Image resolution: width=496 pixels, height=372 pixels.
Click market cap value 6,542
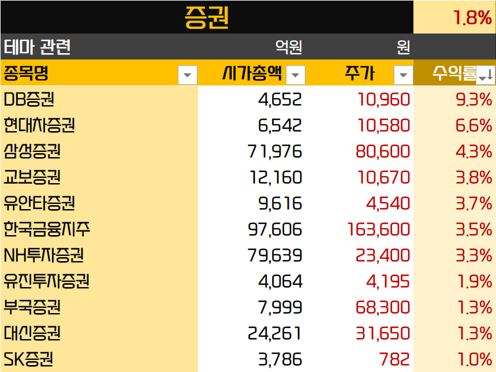[280, 125]
